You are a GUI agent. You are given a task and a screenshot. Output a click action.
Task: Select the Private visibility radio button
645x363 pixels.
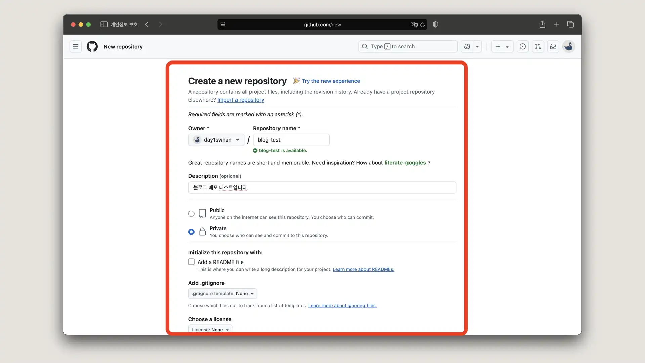[191, 232]
